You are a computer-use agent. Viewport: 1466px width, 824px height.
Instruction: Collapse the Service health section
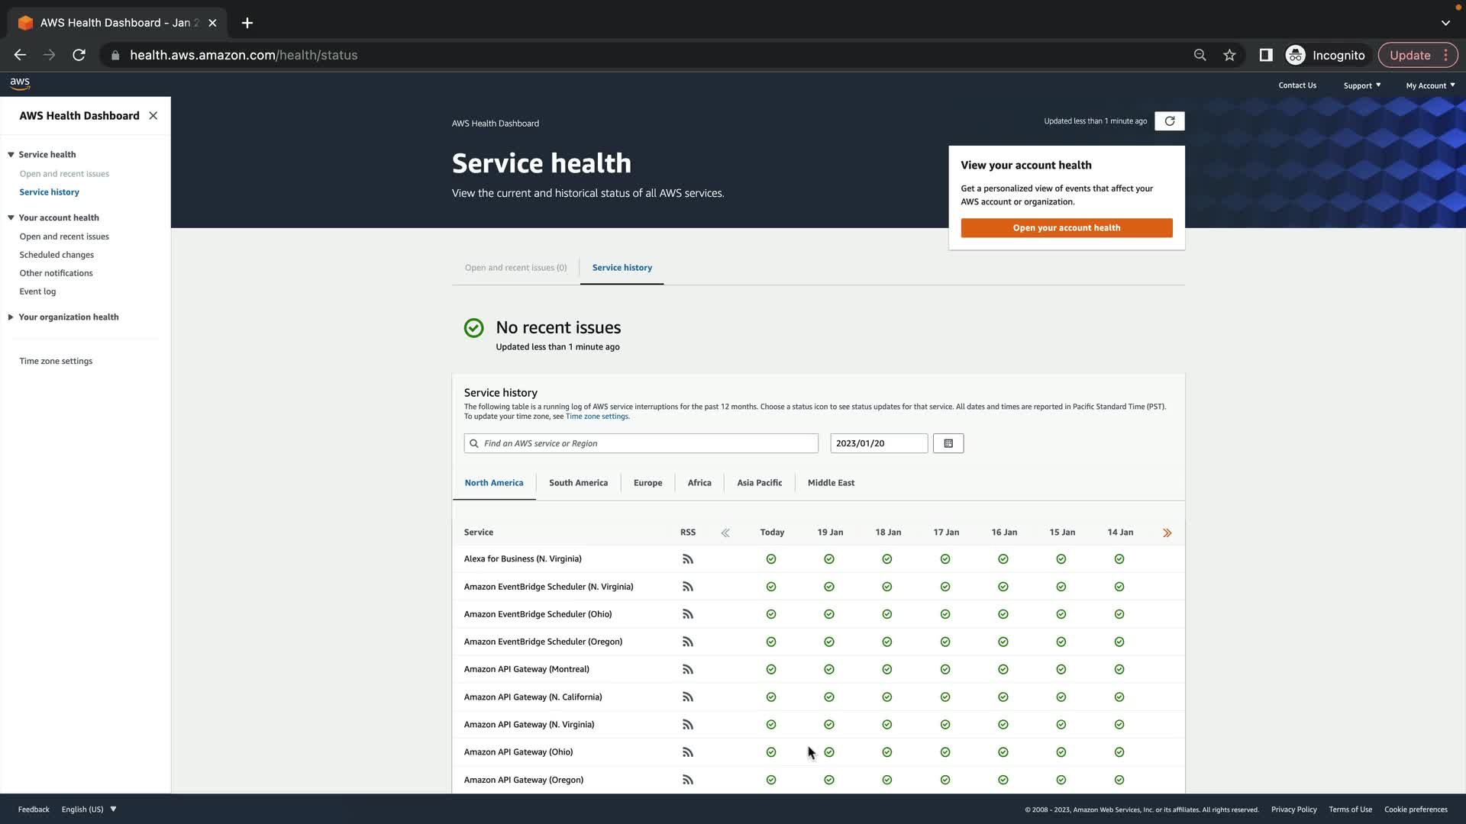point(11,155)
